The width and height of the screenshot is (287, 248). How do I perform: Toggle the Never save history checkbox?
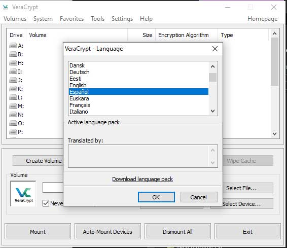(46, 203)
